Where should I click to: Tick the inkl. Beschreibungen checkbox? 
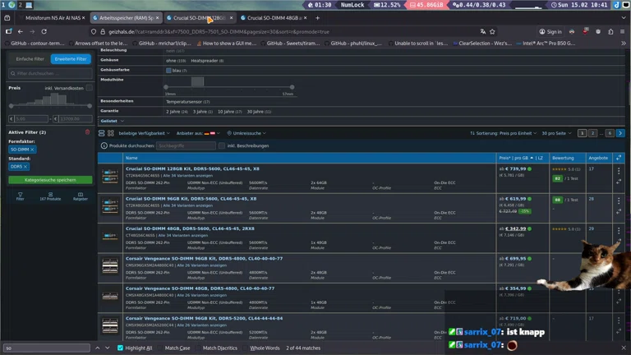[222, 145]
